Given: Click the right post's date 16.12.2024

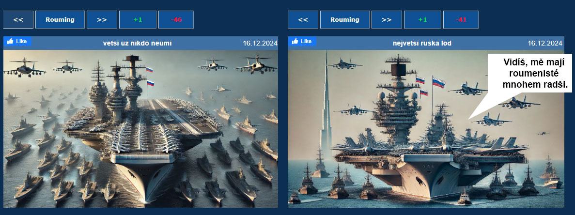Looking at the screenshot, I should (544, 43).
